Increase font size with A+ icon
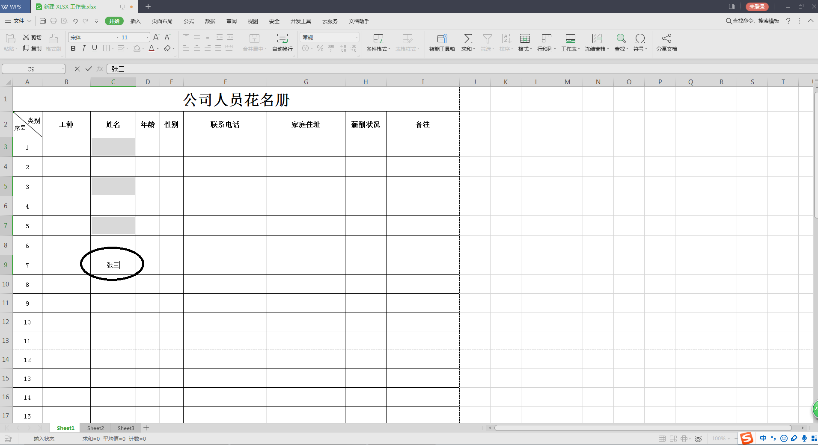This screenshot has width=818, height=445. (x=157, y=38)
